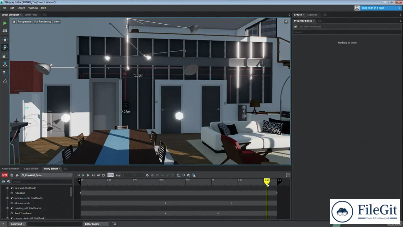Click the lock icon in Property Editor
This screenshot has height=227, width=403.
coord(296,26)
